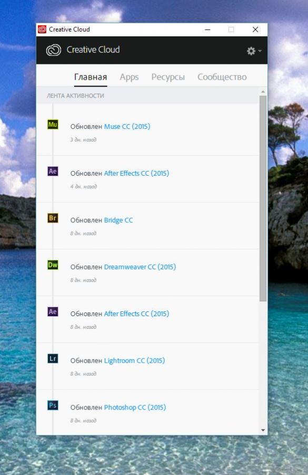The image size is (308, 475).
Task: Click the activity feed scrollbar thumb
Action: pos(263,198)
